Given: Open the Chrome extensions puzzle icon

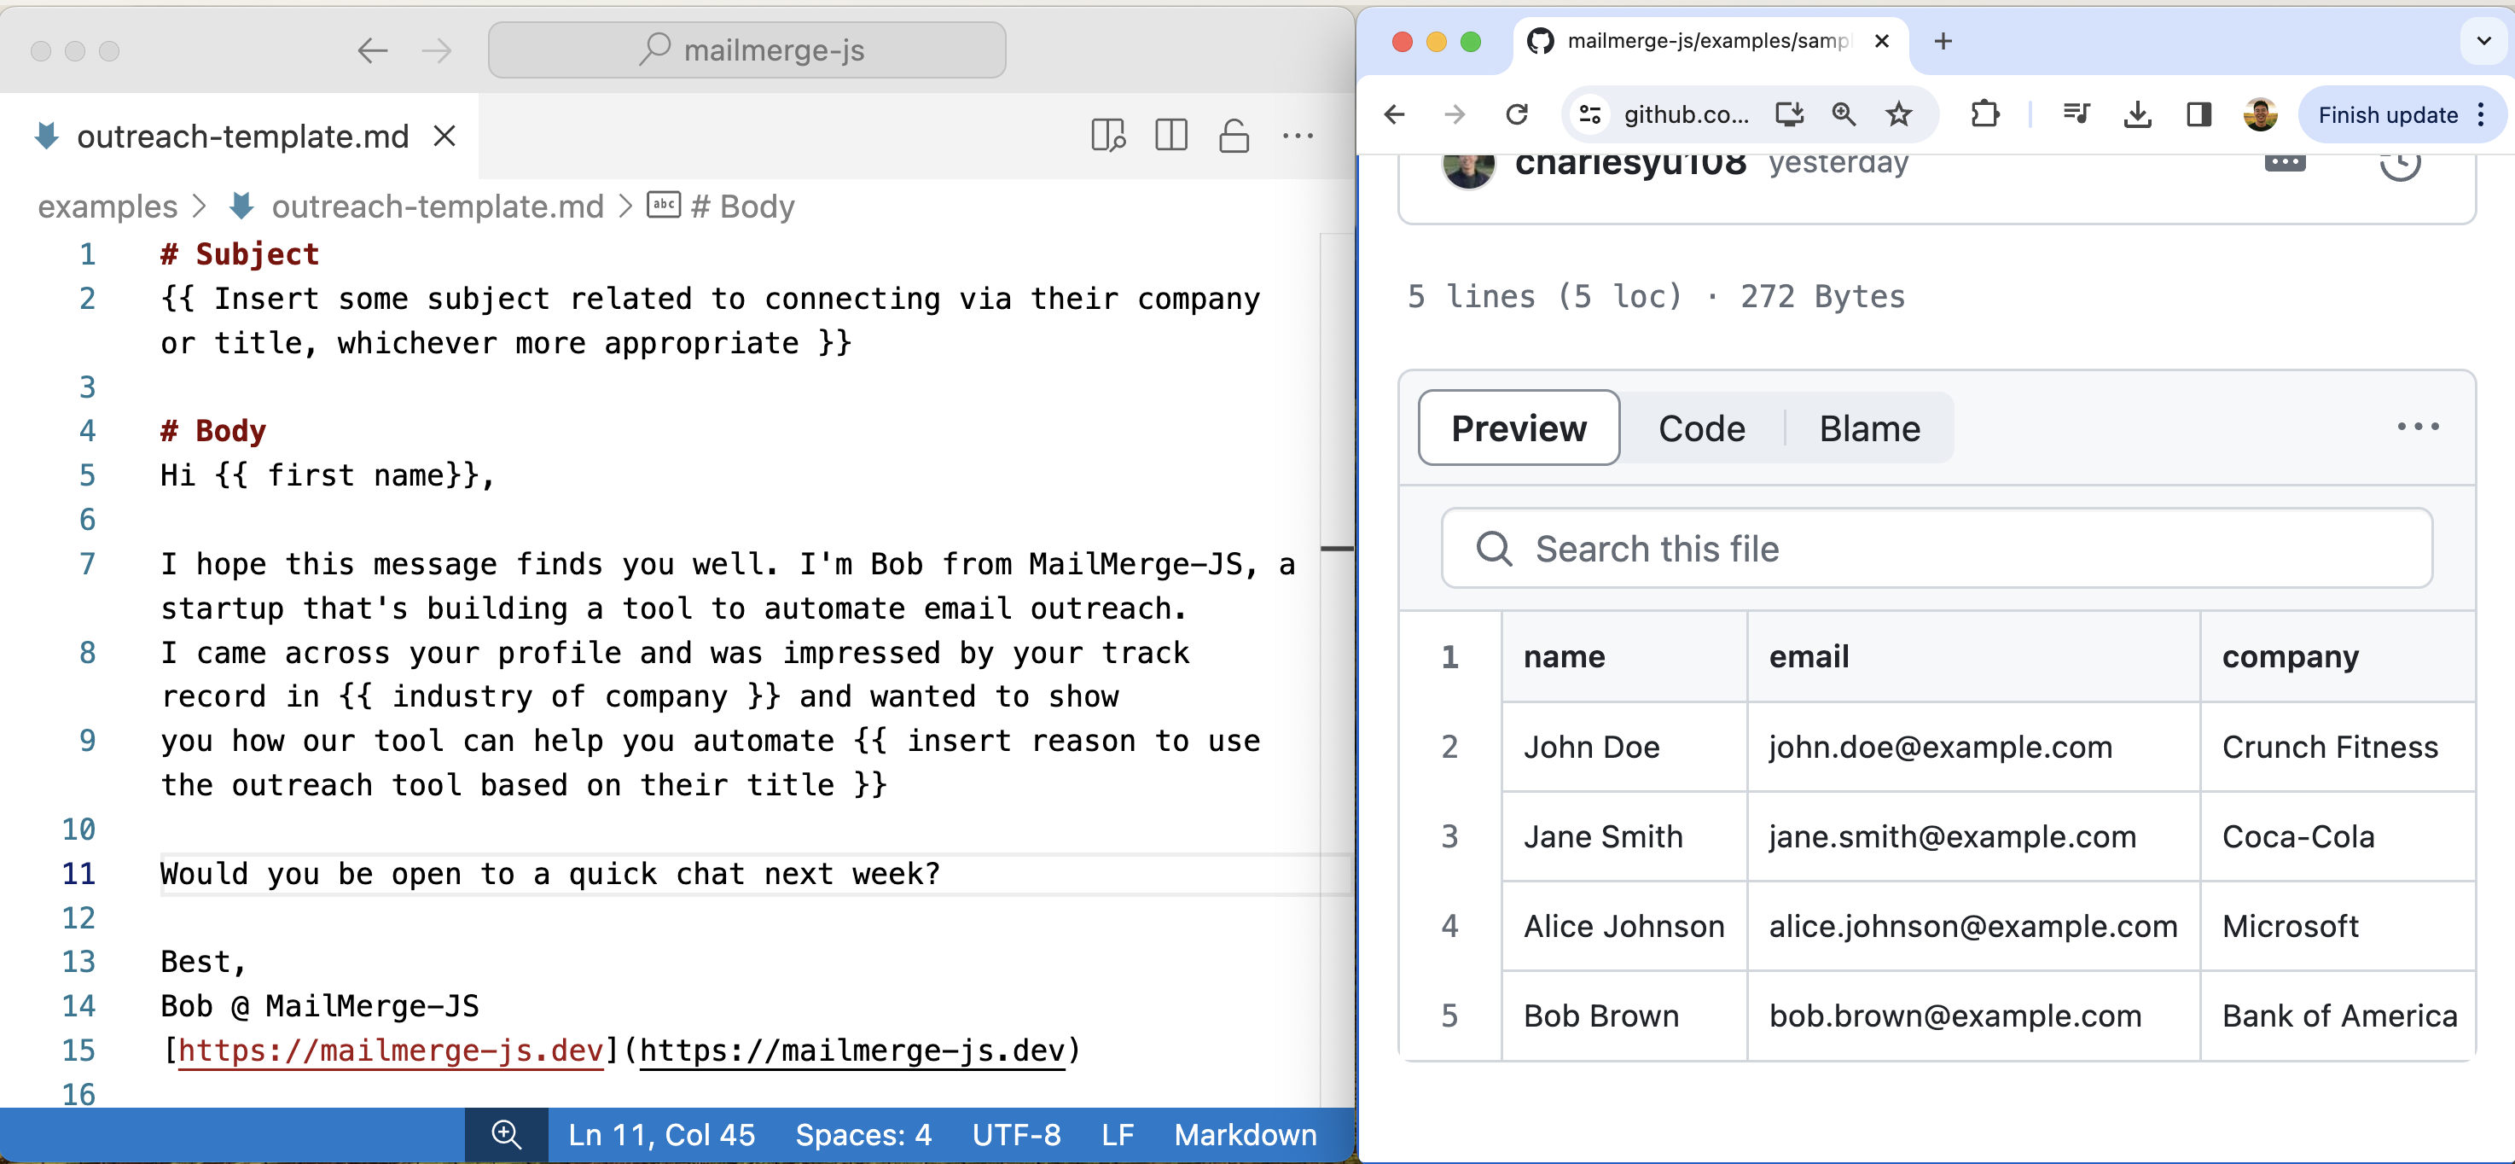Looking at the screenshot, I should point(1984,114).
